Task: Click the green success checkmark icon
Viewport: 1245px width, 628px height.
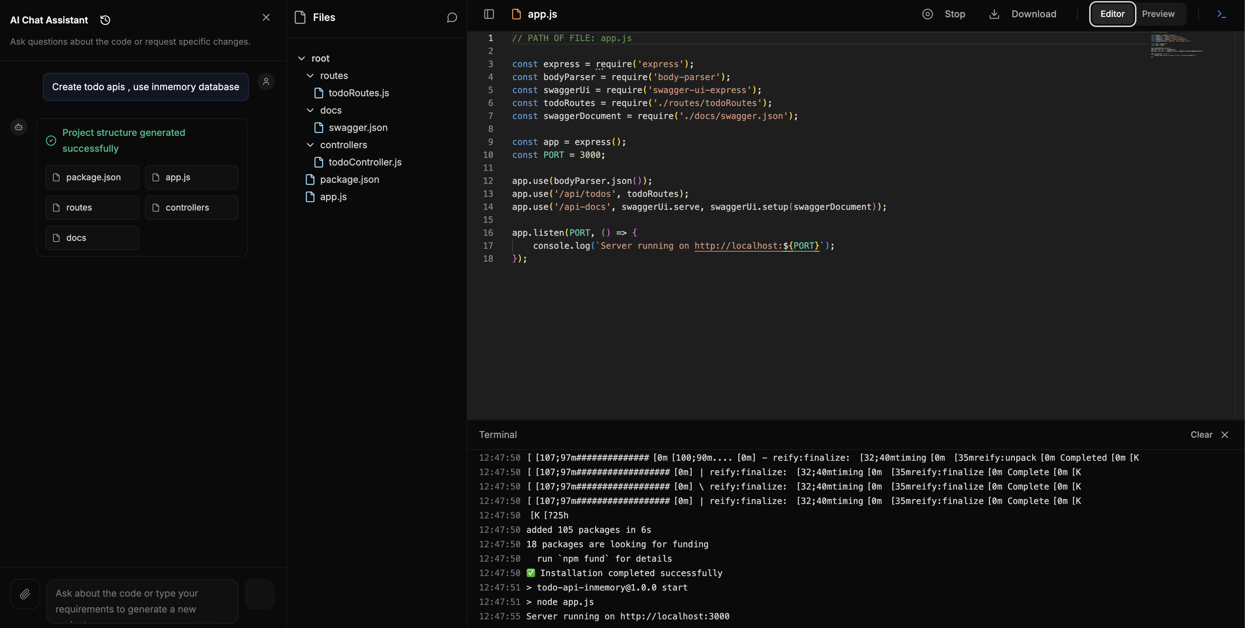Action: 51,141
